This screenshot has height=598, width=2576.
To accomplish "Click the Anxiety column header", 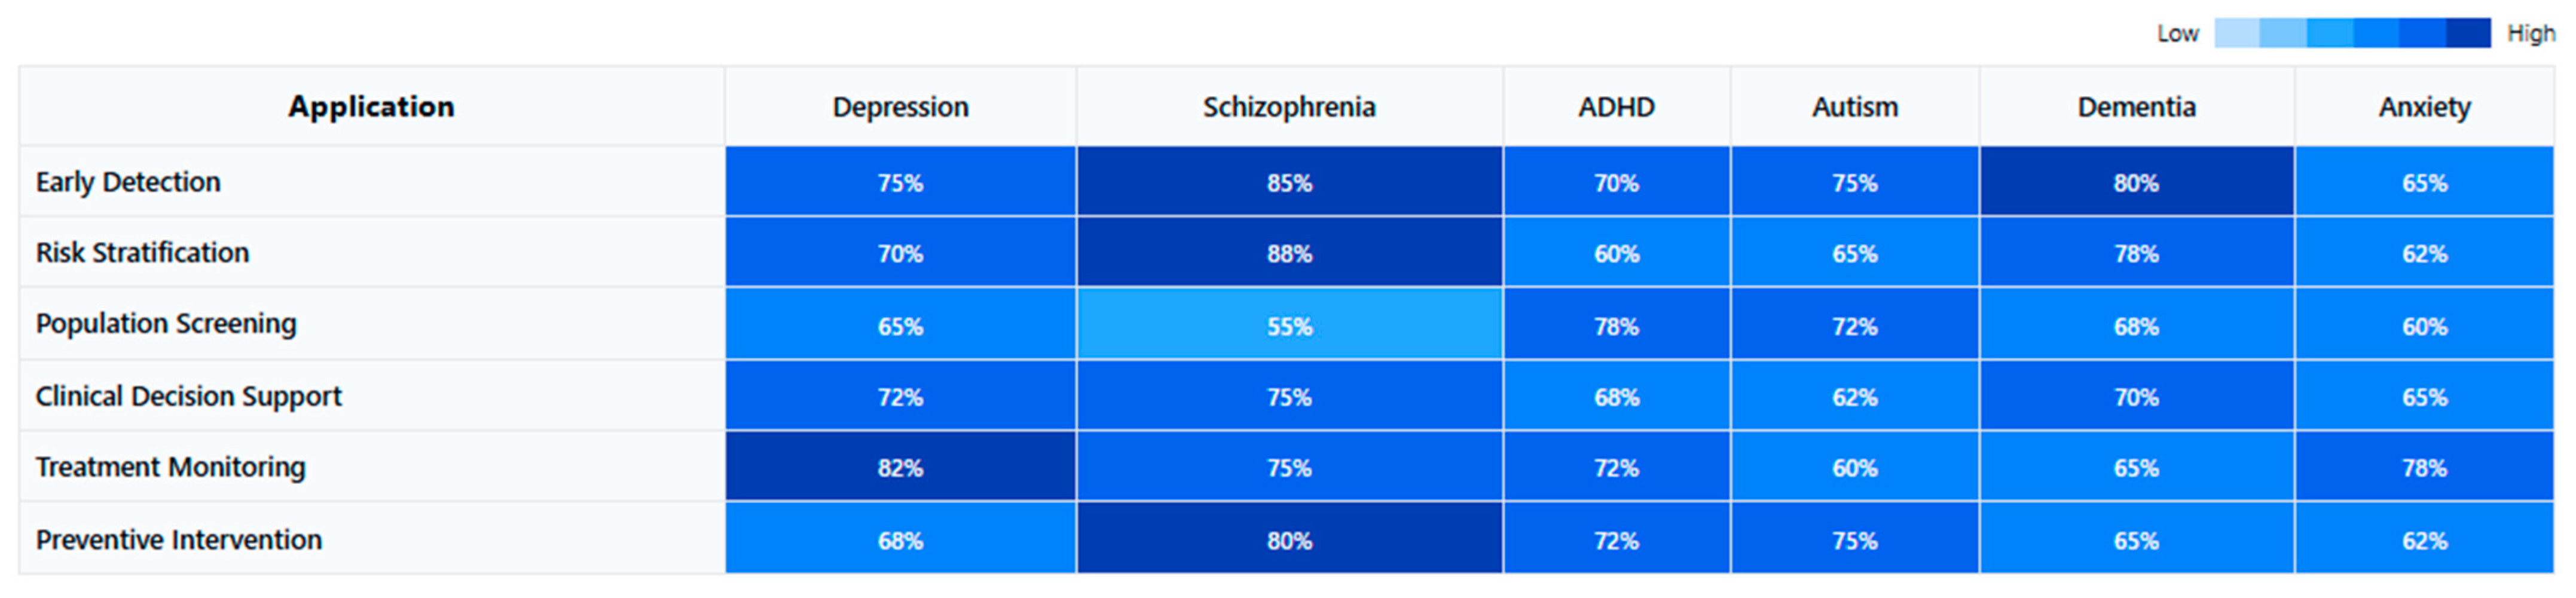I will pos(2424,107).
